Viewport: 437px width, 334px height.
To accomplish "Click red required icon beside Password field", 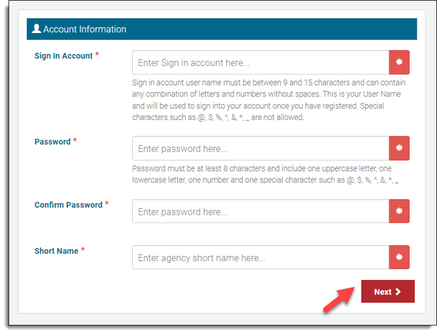I will coord(400,149).
